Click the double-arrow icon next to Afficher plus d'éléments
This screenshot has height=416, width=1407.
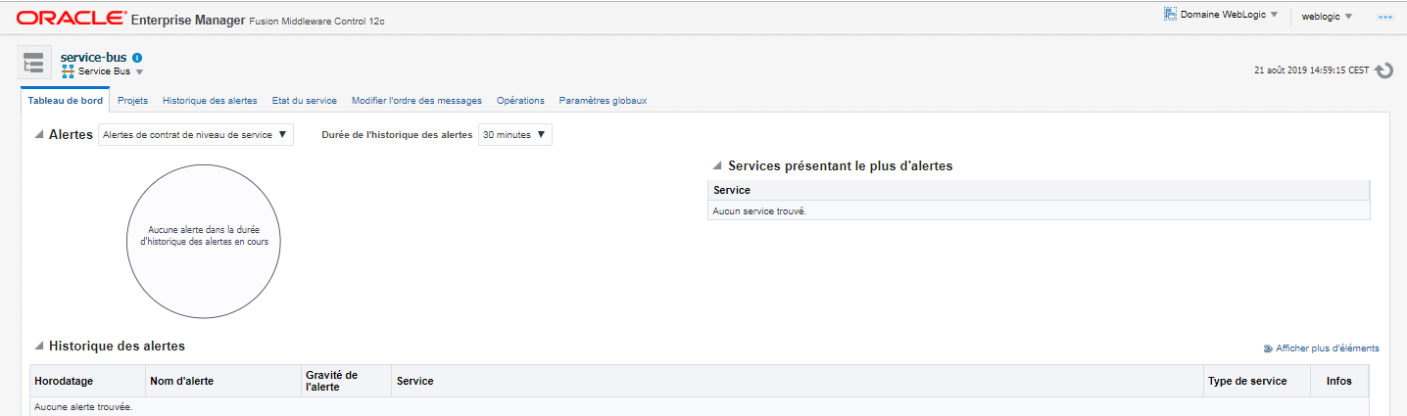coord(1268,348)
